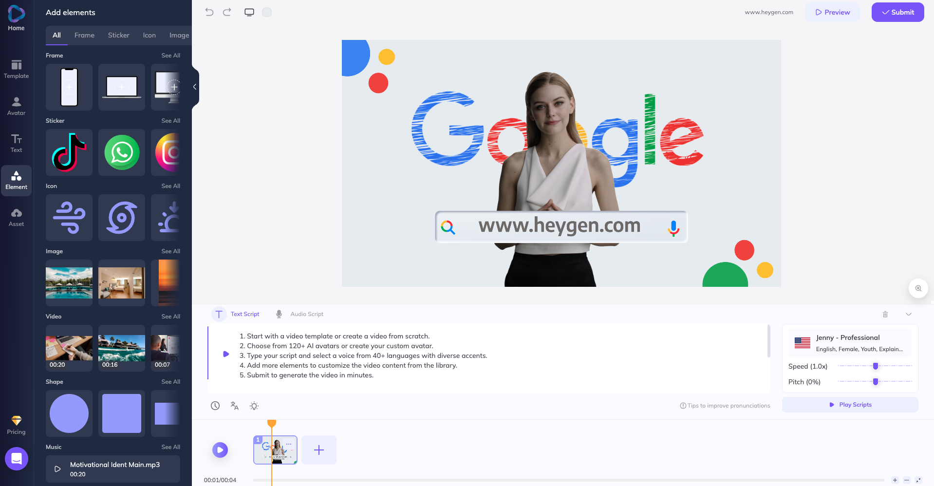Open the translate script icon
The image size is (934, 486).
(x=235, y=406)
